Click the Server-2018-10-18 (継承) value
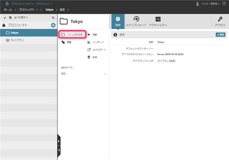Screen dimensions: 229x160 coord(170,54)
